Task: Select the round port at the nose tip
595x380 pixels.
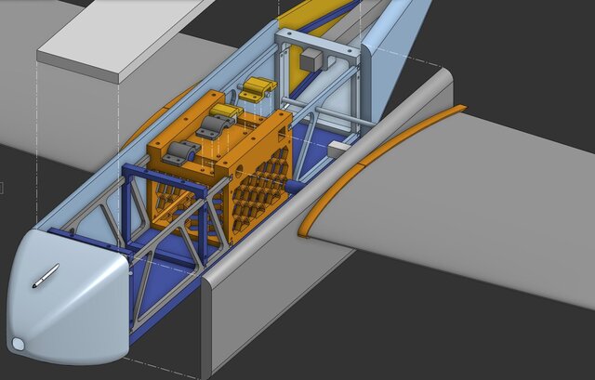Action: pos(18,345)
